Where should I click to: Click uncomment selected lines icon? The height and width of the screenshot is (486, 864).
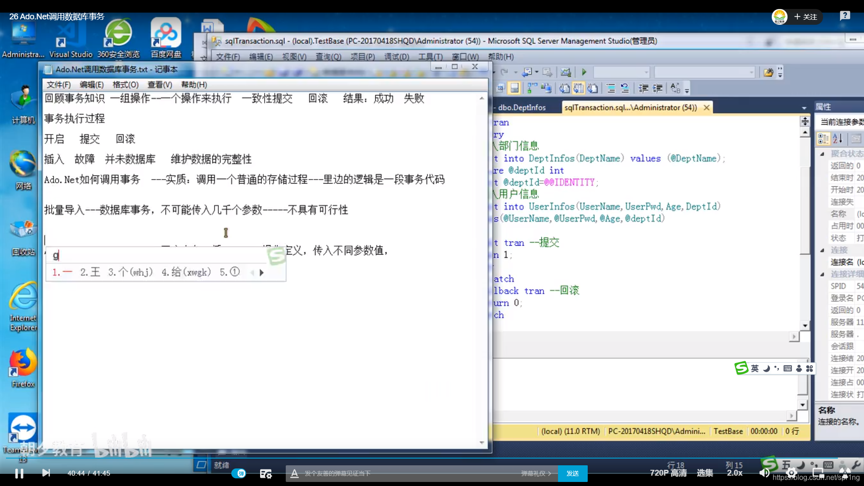(x=625, y=88)
